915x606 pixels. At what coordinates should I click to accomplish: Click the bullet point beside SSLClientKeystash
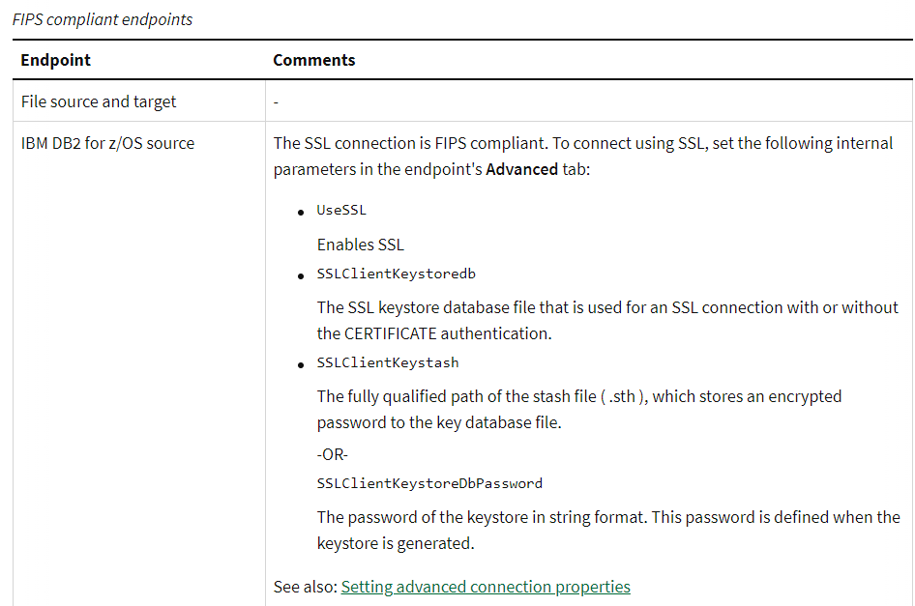pyautogui.click(x=303, y=365)
